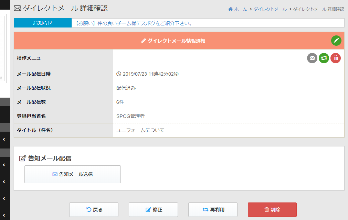Image resolution: width=348 pixels, height=220 pixels.
Task: Open the ホーム breadcrumb link
Action: (238, 9)
